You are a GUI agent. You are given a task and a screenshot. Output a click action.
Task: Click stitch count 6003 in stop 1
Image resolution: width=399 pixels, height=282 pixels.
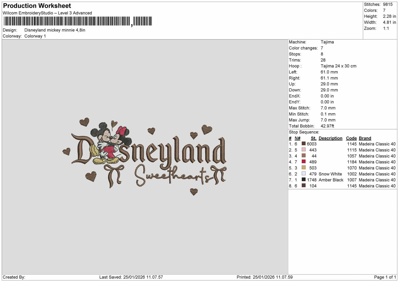312,144
